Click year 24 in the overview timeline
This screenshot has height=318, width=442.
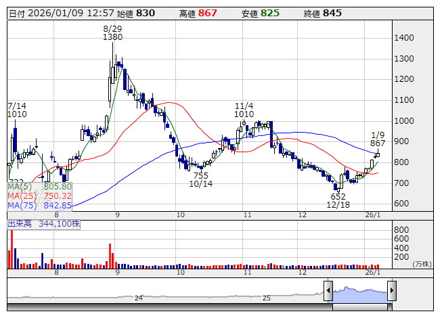138,298
